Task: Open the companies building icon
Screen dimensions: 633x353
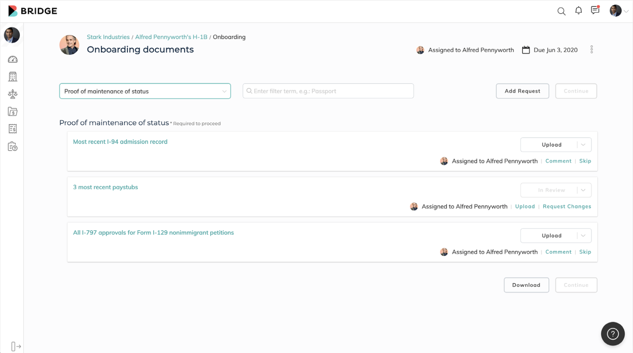Action: (x=13, y=77)
